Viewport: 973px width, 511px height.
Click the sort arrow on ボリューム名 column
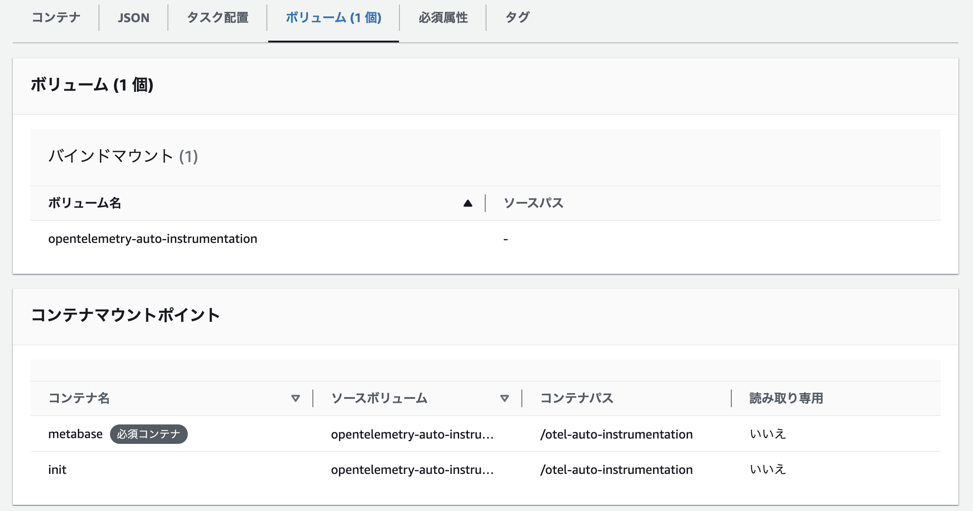[x=467, y=203]
